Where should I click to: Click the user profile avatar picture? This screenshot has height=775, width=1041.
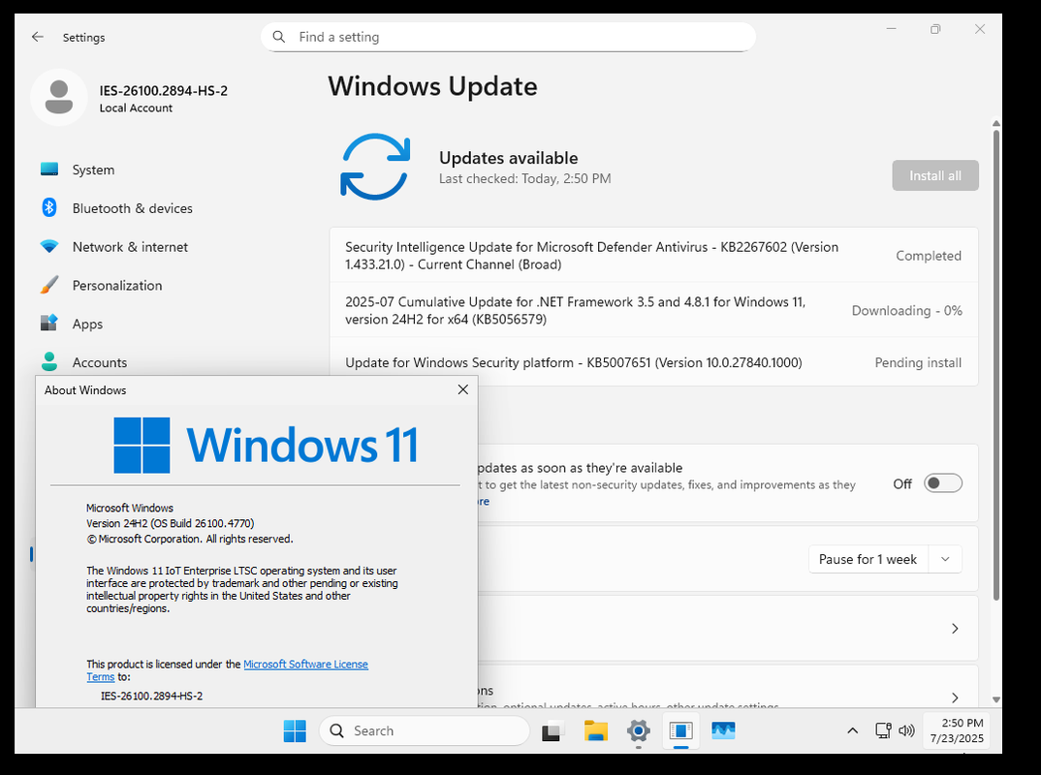pyautogui.click(x=59, y=98)
